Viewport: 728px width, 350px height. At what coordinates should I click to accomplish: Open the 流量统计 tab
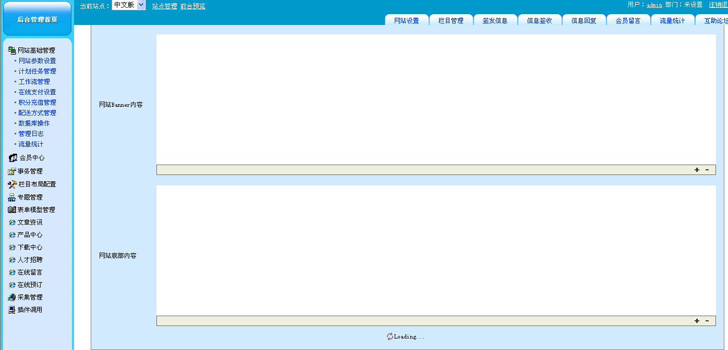[x=672, y=21]
